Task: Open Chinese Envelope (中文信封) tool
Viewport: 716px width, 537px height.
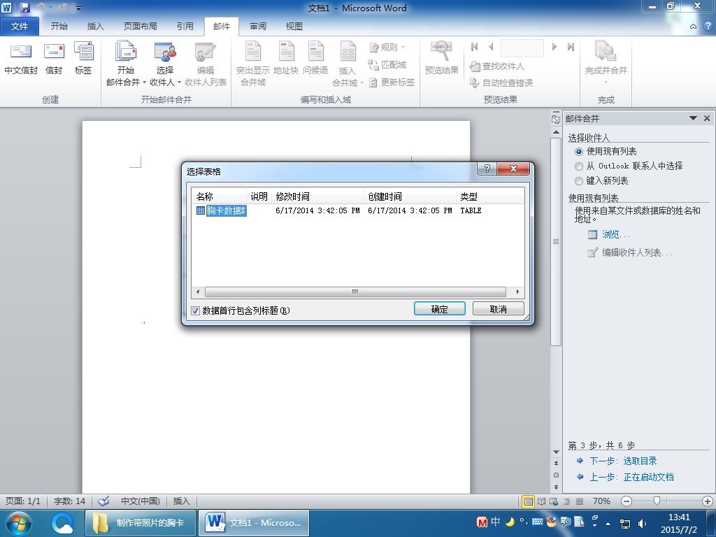Action: coord(20,59)
